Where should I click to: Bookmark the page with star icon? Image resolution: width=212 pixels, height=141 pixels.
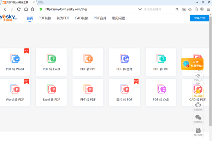coord(33,9)
